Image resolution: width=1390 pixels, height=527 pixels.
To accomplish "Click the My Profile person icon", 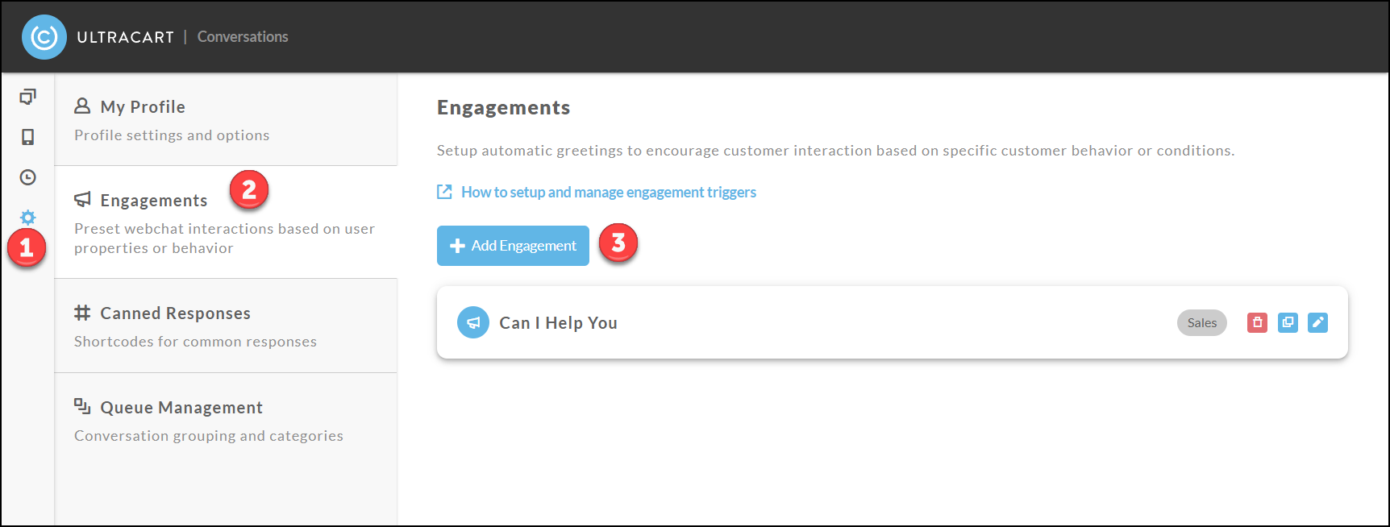I will (82, 106).
